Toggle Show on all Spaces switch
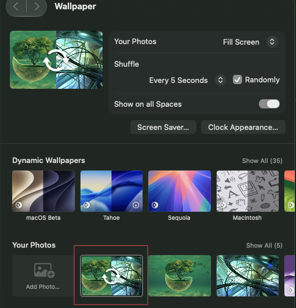 pos(269,104)
